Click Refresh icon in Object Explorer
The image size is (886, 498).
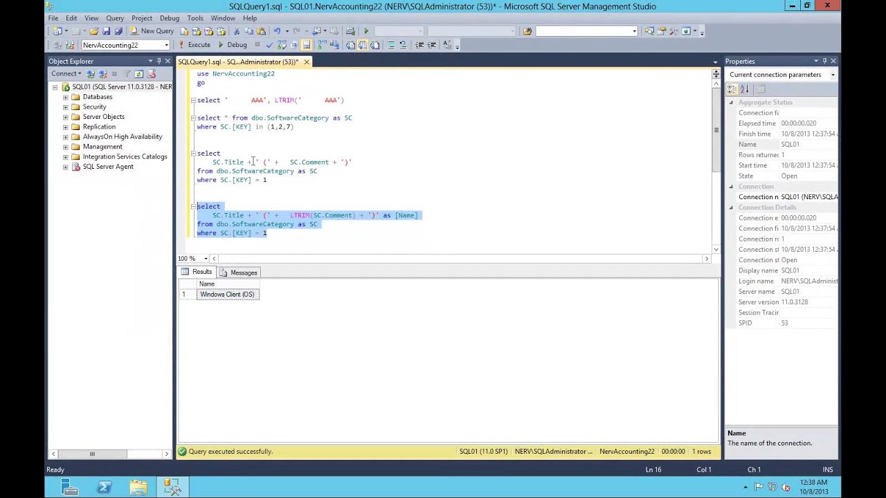pos(139,74)
